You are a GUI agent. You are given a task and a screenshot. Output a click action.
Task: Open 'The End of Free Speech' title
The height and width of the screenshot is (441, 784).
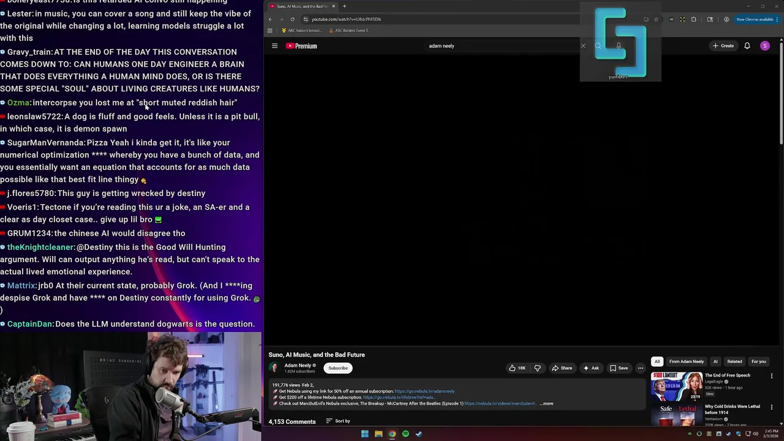pyautogui.click(x=727, y=375)
